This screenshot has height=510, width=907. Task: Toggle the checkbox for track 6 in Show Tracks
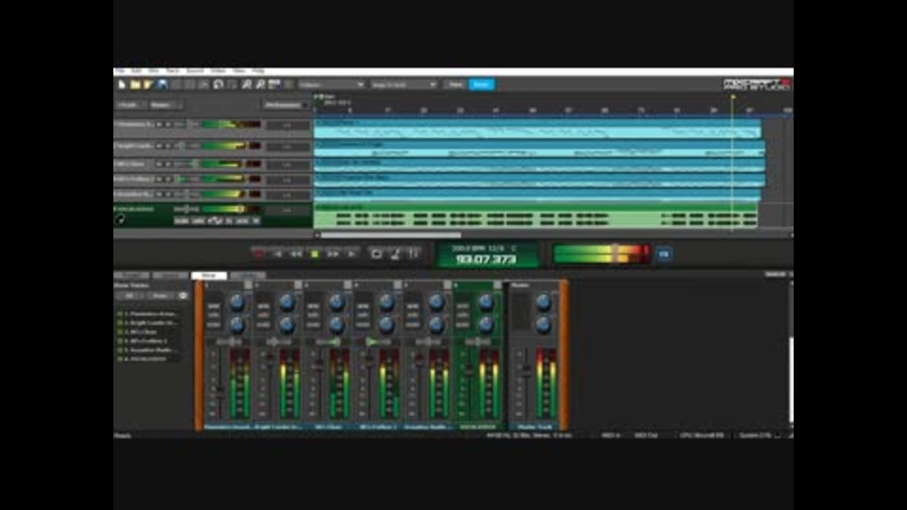pos(120,359)
